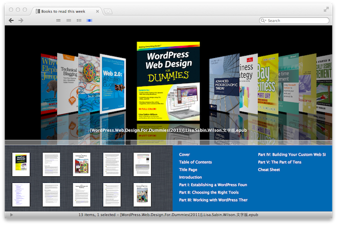Image resolution: width=337 pixels, height=225 pixels.
Task: Open Part V: The Part of Tens
Action: click(x=279, y=162)
